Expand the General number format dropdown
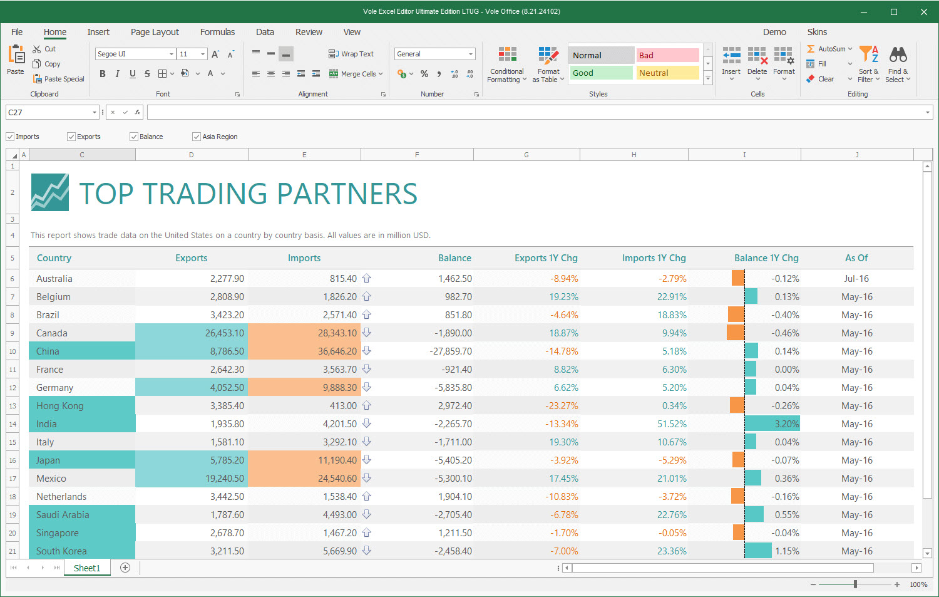The width and height of the screenshot is (939, 597). coord(471,54)
